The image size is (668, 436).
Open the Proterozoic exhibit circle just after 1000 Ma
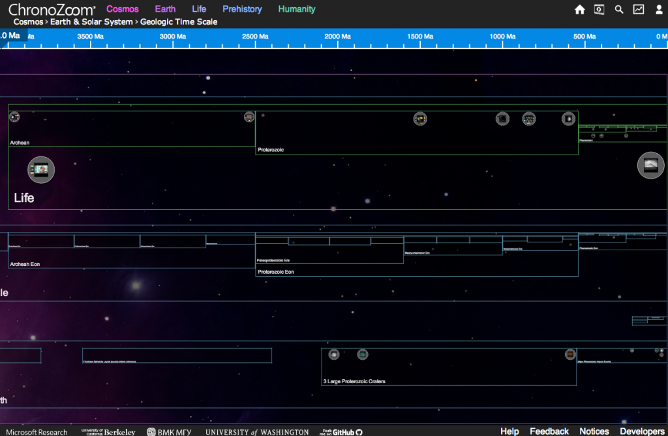tap(529, 119)
